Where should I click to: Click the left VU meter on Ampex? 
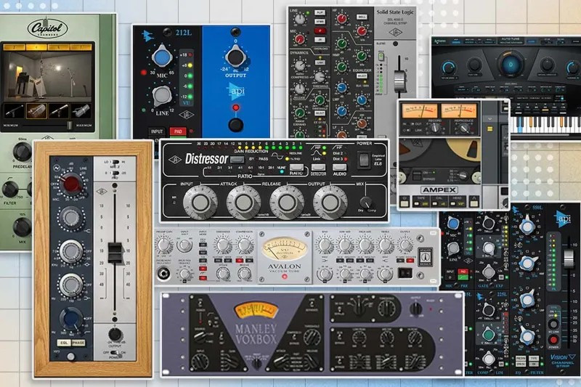[x=420, y=110]
